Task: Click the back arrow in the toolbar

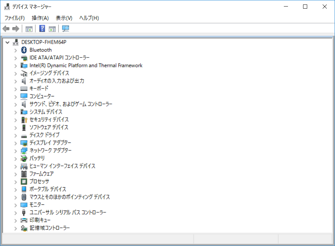Action: pyautogui.click(x=6, y=29)
